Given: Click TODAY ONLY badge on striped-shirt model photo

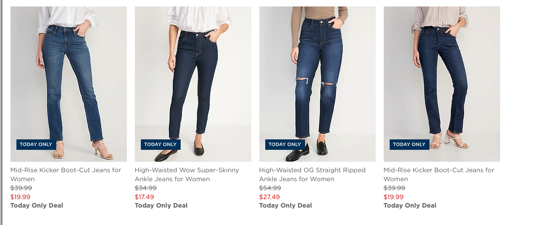Looking at the screenshot, I should pyautogui.click(x=409, y=144).
